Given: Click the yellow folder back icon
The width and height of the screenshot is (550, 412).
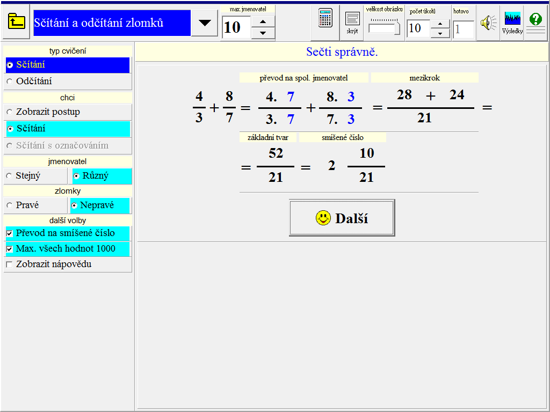Looking at the screenshot, I should (17, 21).
